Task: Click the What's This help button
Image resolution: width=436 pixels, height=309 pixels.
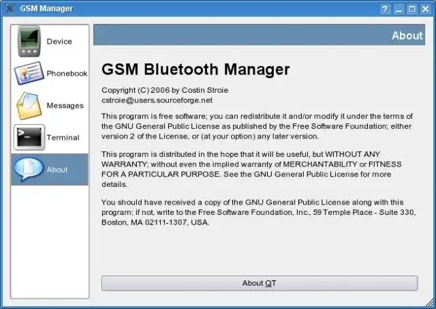Action: 385,10
